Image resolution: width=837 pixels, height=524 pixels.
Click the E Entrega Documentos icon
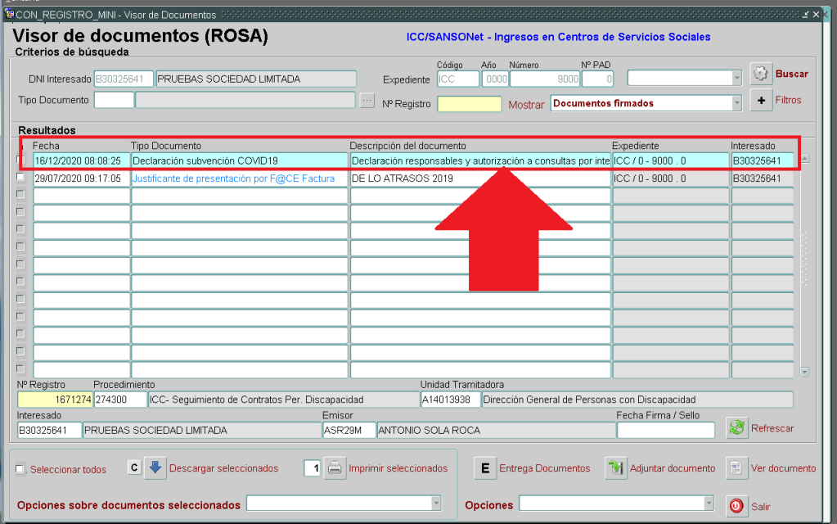[485, 468]
